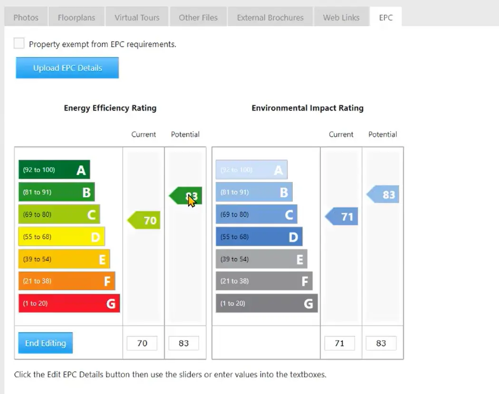This screenshot has width=499, height=394.
Task: Click the energy potential value field showing 83
Action: click(184, 343)
